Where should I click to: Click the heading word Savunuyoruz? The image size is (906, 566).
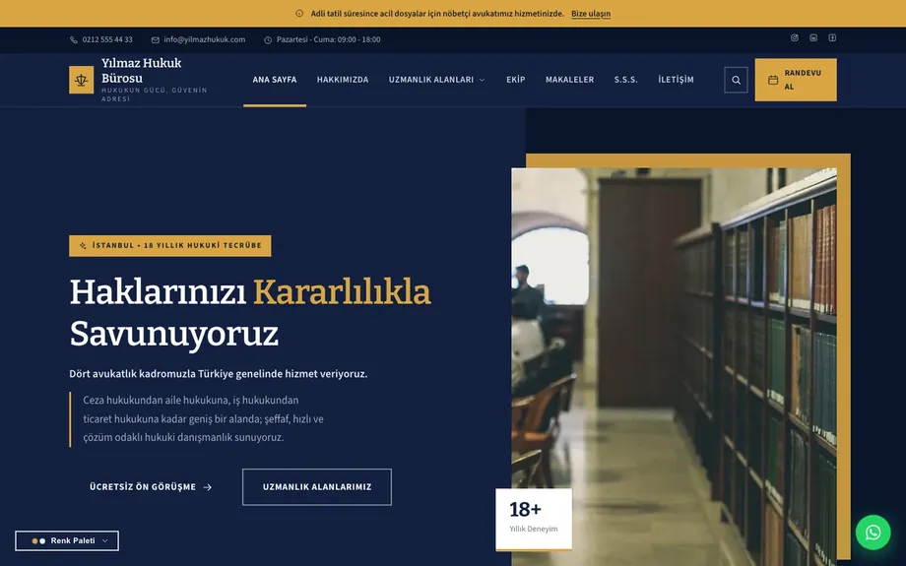[174, 335]
